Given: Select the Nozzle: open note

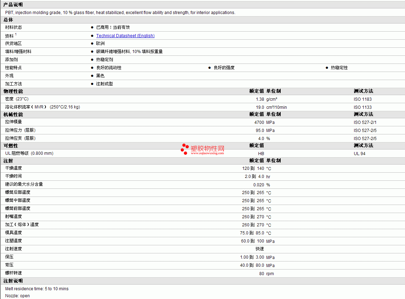Looking at the screenshot, I should [17, 295].
